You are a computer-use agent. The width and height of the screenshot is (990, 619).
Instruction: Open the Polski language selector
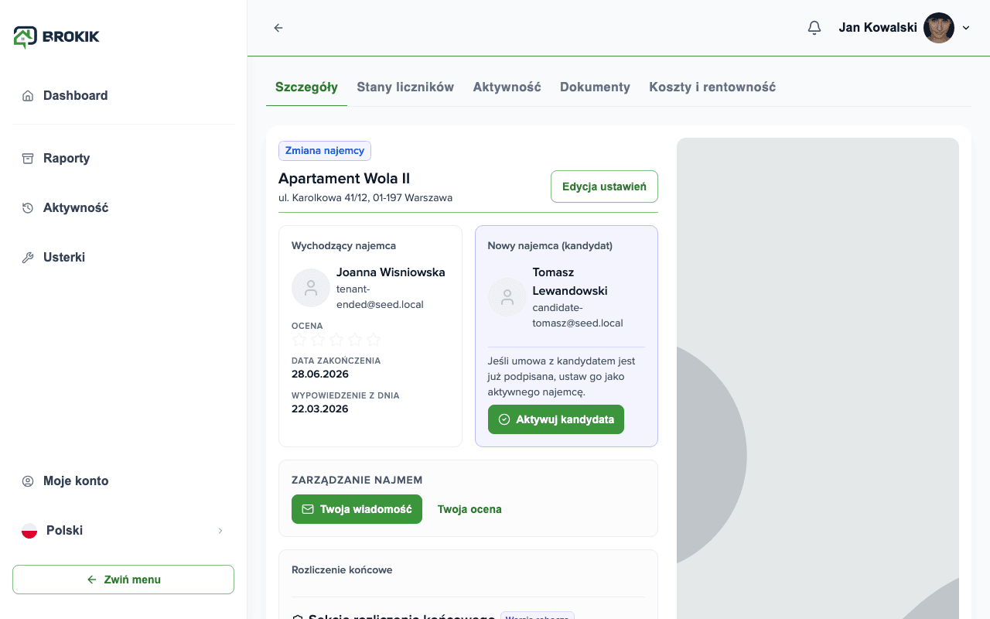point(124,531)
